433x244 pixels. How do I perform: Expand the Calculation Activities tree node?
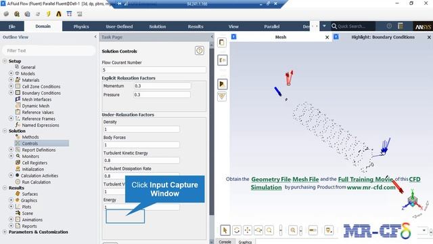(x=11, y=175)
